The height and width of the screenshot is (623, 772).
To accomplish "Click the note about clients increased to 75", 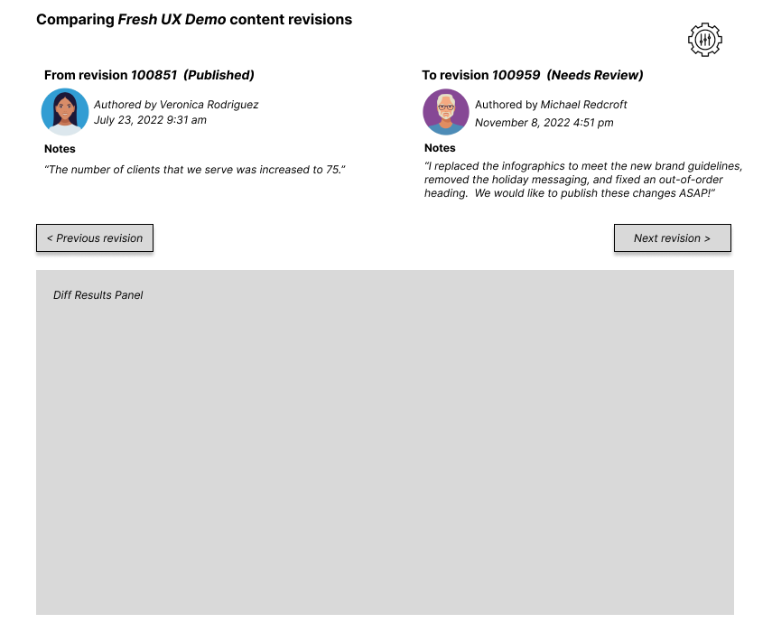I will [x=195, y=170].
